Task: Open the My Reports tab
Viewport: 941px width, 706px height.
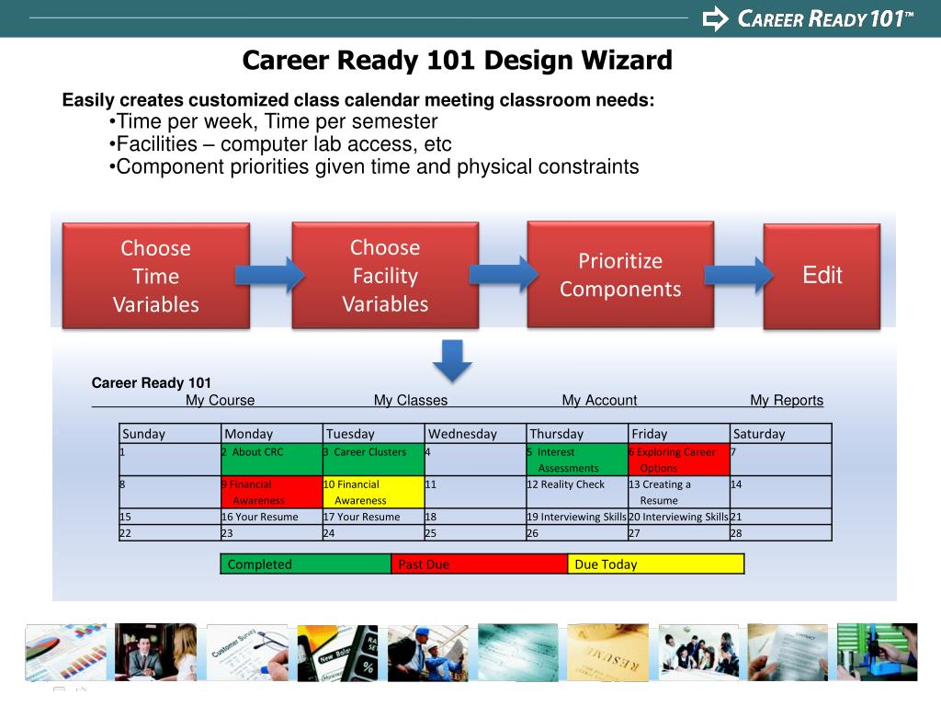Action: pyautogui.click(x=787, y=400)
